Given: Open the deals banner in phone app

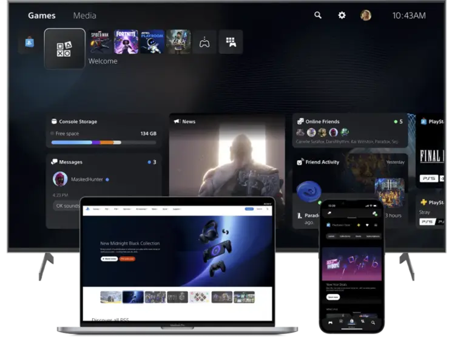Looking at the screenshot, I should tap(352, 264).
